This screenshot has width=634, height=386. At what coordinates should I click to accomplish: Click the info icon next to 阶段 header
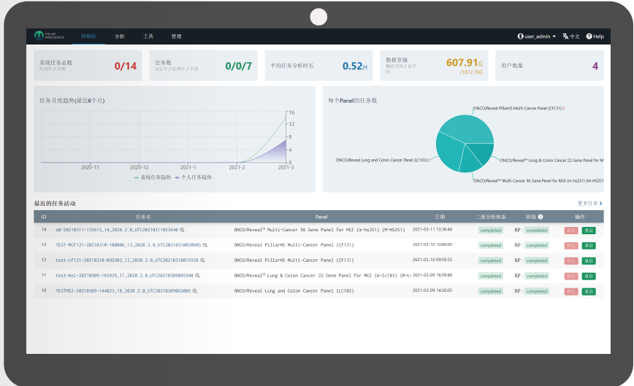click(x=541, y=217)
